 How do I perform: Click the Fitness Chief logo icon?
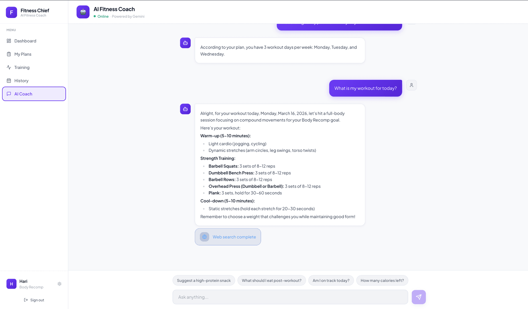tap(11, 12)
